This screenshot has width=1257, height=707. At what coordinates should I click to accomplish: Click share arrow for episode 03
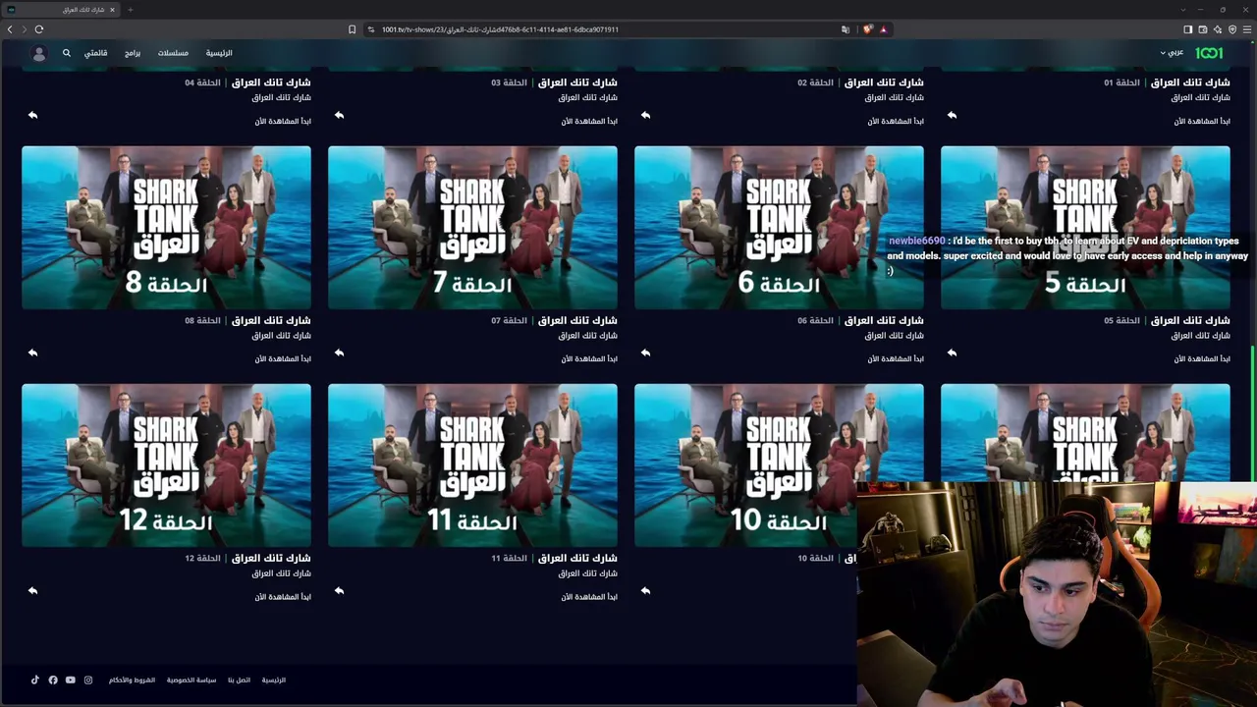click(339, 115)
